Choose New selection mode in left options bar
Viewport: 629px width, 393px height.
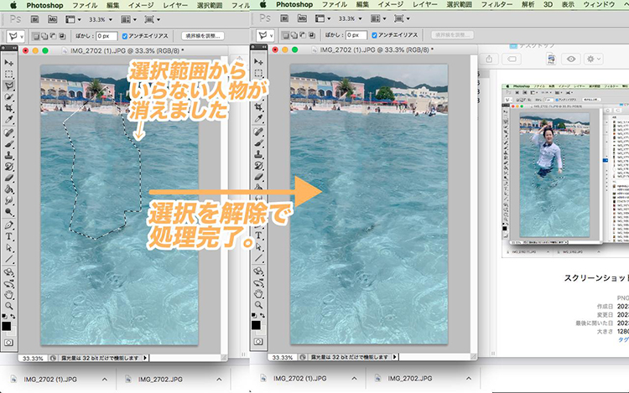click(x=36, y=36)
